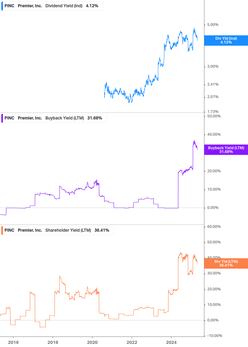Click the 3.00% axis label in dividend chart
The width and height of the screenshot is (248, 347).
pos(213,66)
